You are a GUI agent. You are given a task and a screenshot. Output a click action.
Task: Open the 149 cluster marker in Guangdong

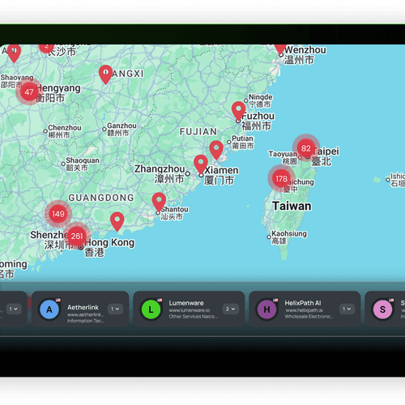(58, 214)
